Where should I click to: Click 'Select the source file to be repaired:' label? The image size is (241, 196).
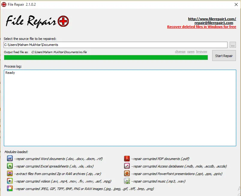point(30,39)
